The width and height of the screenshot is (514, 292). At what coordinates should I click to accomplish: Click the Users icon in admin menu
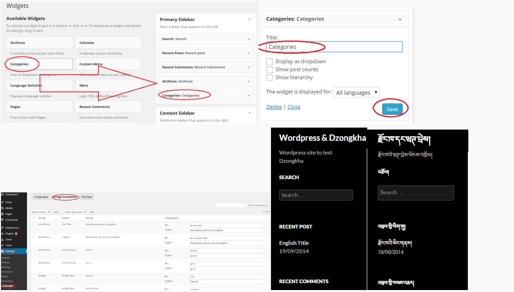(3, 239)
